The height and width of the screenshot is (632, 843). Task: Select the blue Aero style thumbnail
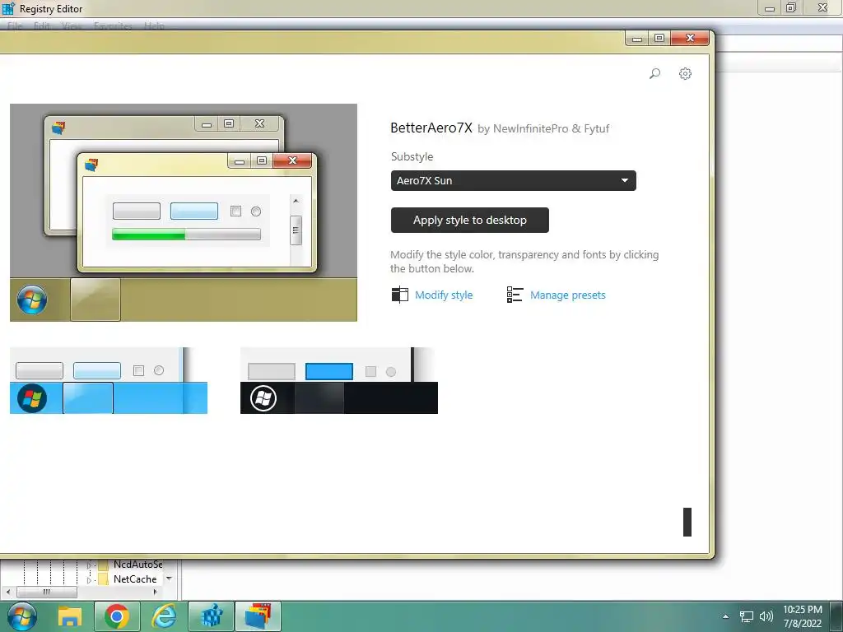pos(109,380)
